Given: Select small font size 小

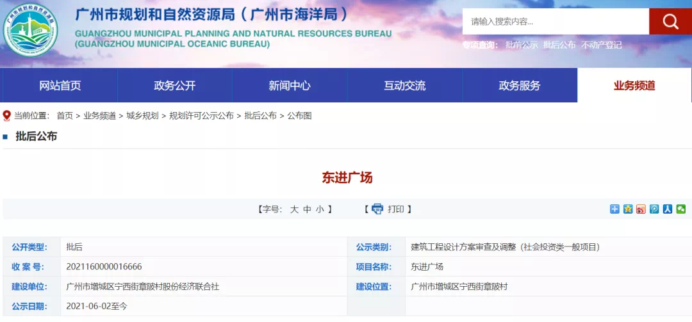Looking at the screenshot, I should [x=320, y=209].
